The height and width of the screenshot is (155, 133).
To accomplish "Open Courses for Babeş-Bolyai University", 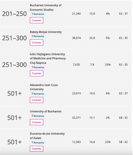I will pos(37,43).
